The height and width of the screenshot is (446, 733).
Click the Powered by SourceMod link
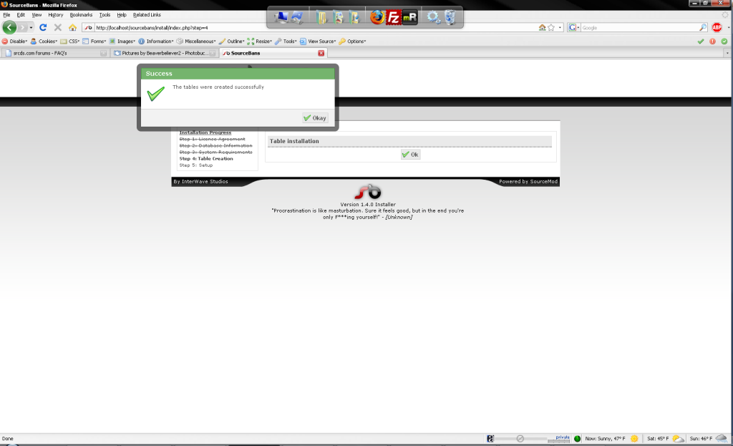[x=528, y=181]
